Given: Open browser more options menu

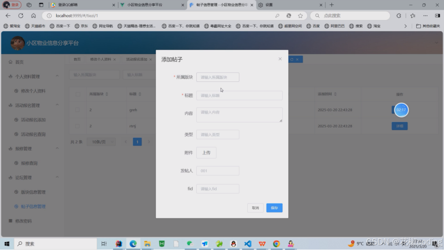Looking at the screenshot, I should (x=425, y=16).
